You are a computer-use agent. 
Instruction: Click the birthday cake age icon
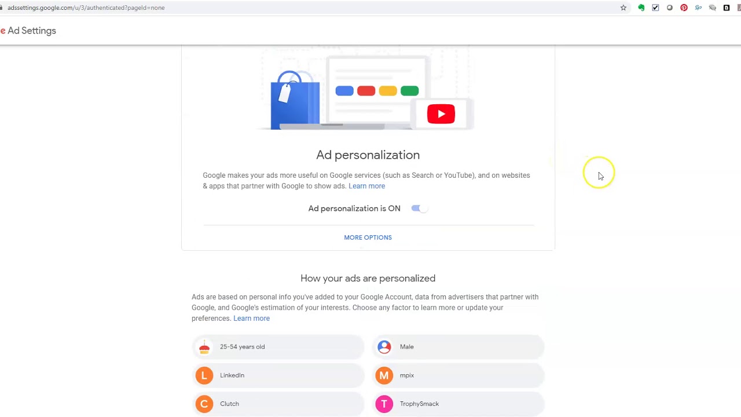tap(204, 347)
